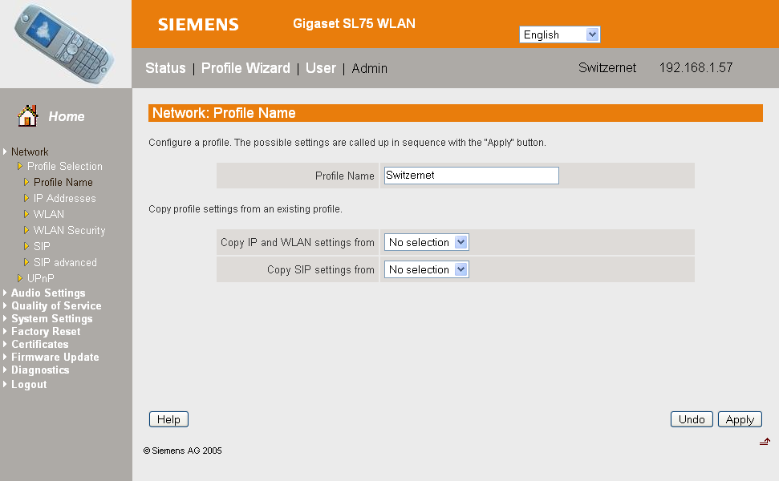Open the Copy SIP settings from dropdown
This screenshot has height=481, width=779.
click(x=426, y=269)
